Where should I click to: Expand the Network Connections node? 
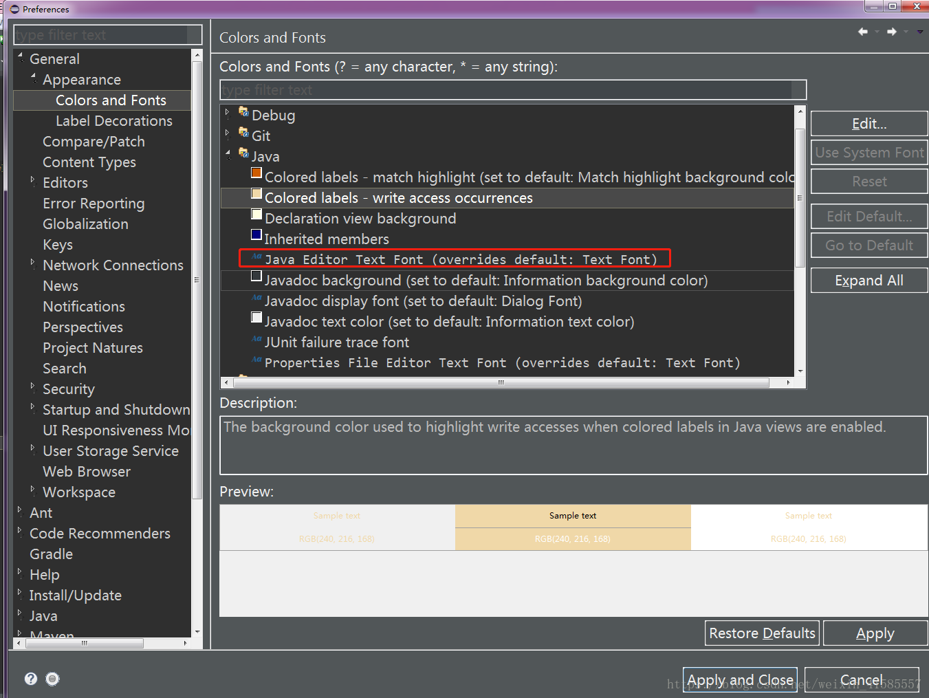coord(32,263)
